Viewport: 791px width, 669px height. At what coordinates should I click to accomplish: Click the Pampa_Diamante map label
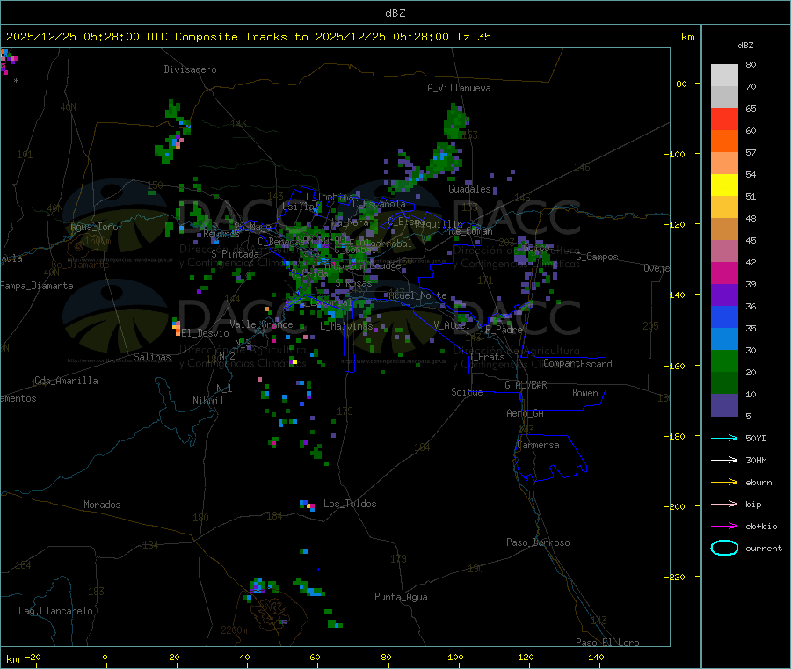[36, 286]
